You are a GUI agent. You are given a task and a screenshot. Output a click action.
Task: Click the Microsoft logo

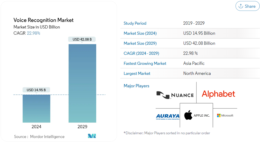tap(225, 116)
